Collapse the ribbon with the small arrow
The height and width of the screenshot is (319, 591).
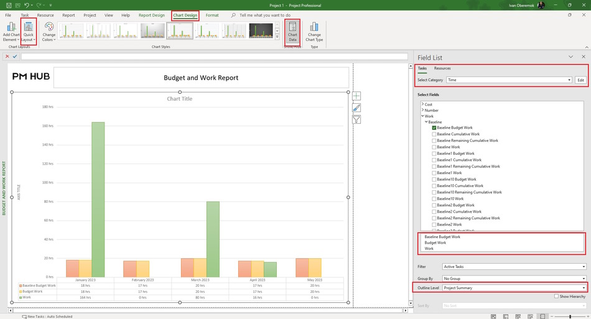[587, 47]
